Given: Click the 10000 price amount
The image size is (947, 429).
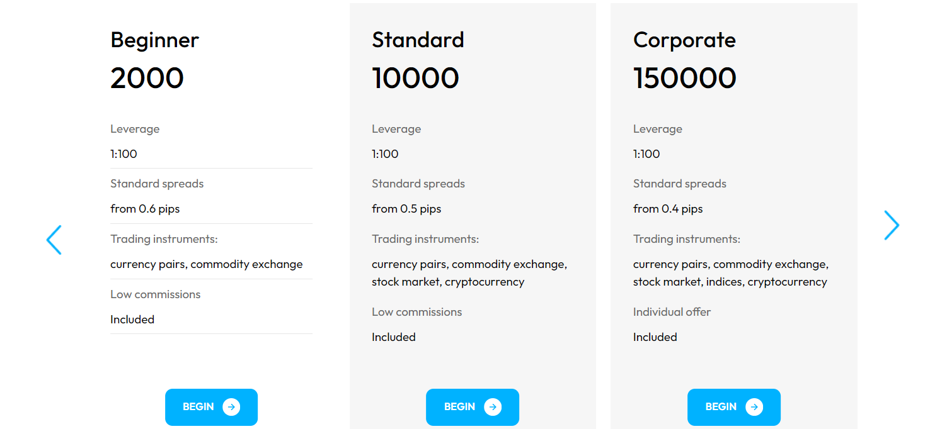Looking at the screenshot, I should [415, 79].
